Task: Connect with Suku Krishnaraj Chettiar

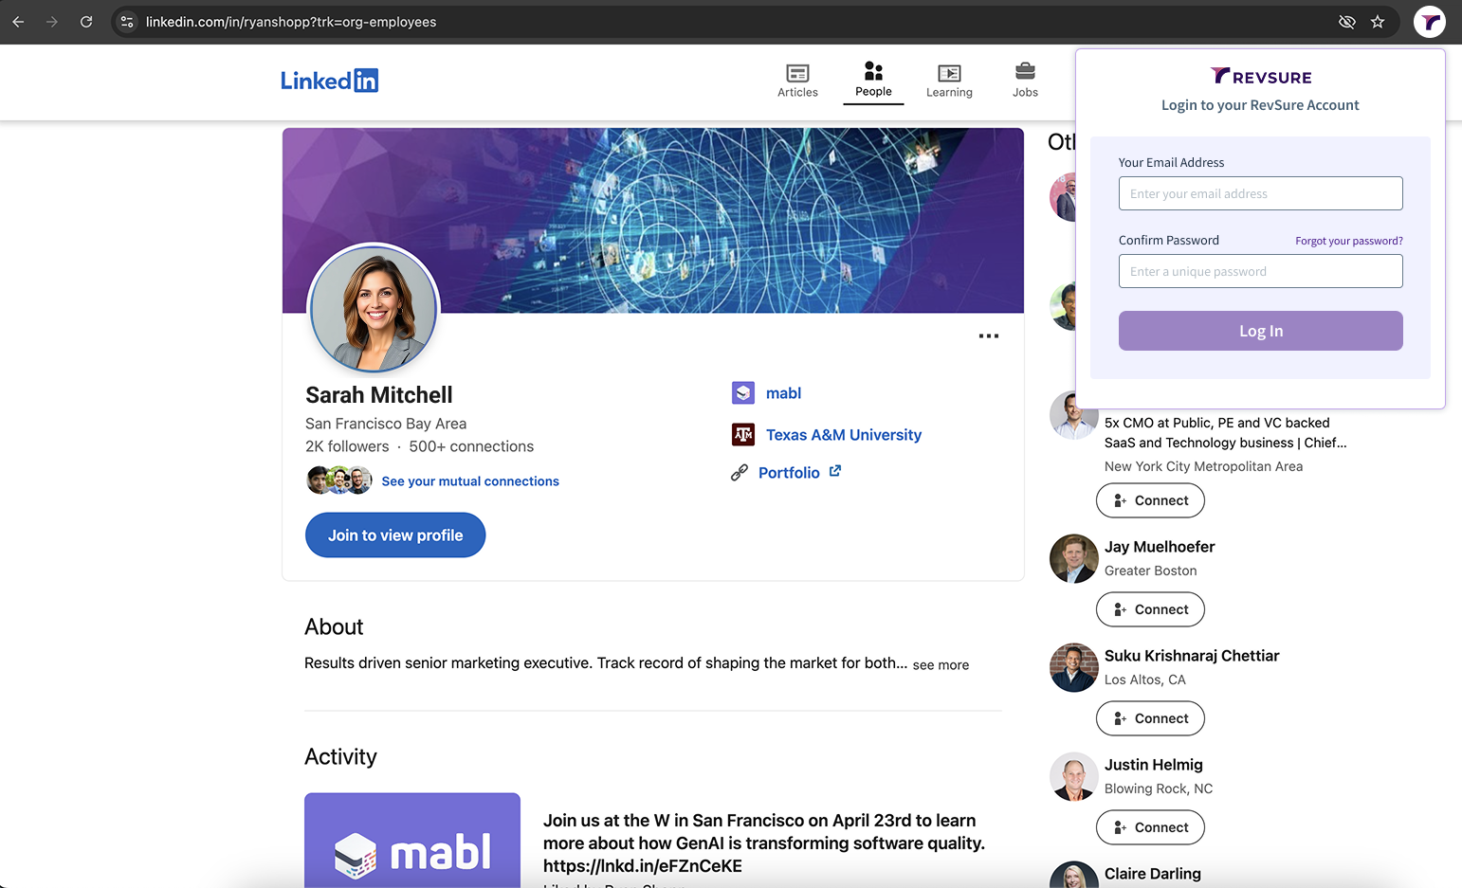Action: (1150, 718)
